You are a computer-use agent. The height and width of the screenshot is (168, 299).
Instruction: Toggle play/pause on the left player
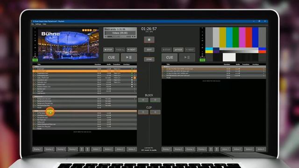pyautogui.click(x=129, y=57)
